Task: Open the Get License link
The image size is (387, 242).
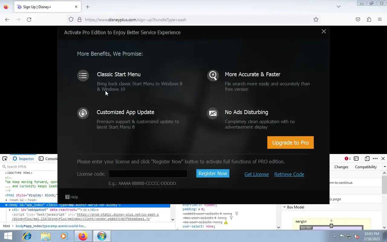Action: (x=257, y=174)
